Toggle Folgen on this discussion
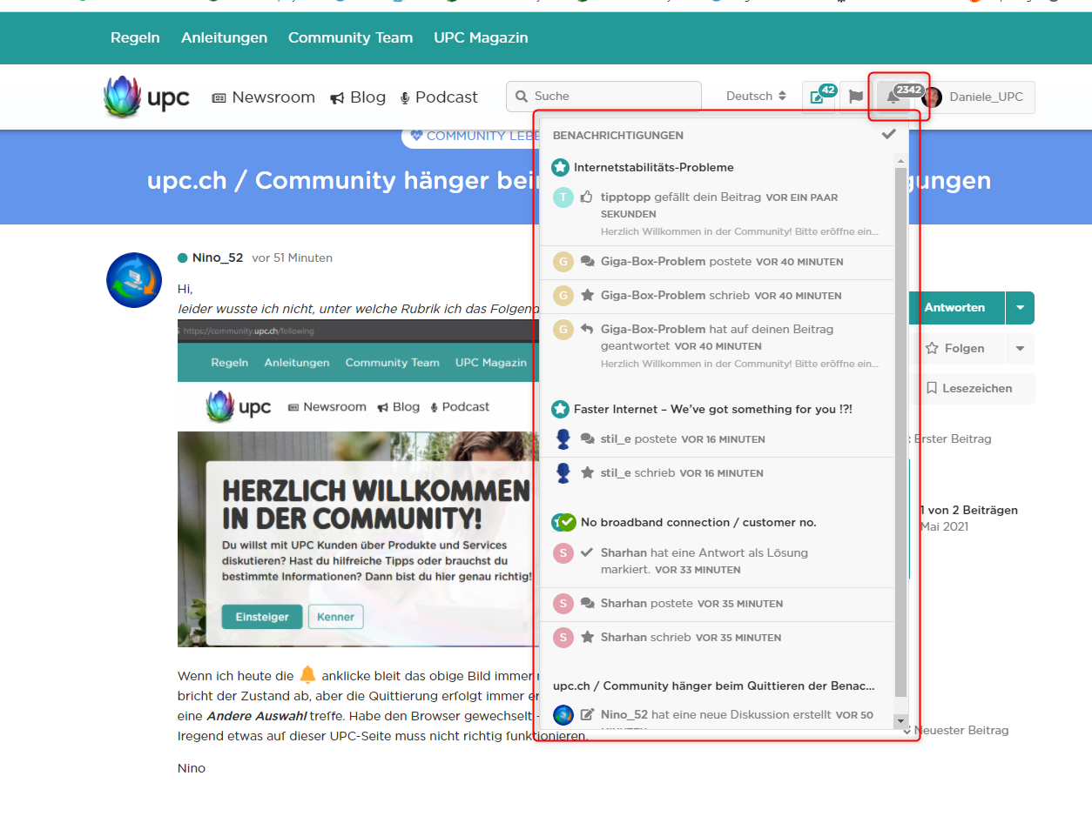This screenshot has height=823, width=1092. tap(954, 348)
